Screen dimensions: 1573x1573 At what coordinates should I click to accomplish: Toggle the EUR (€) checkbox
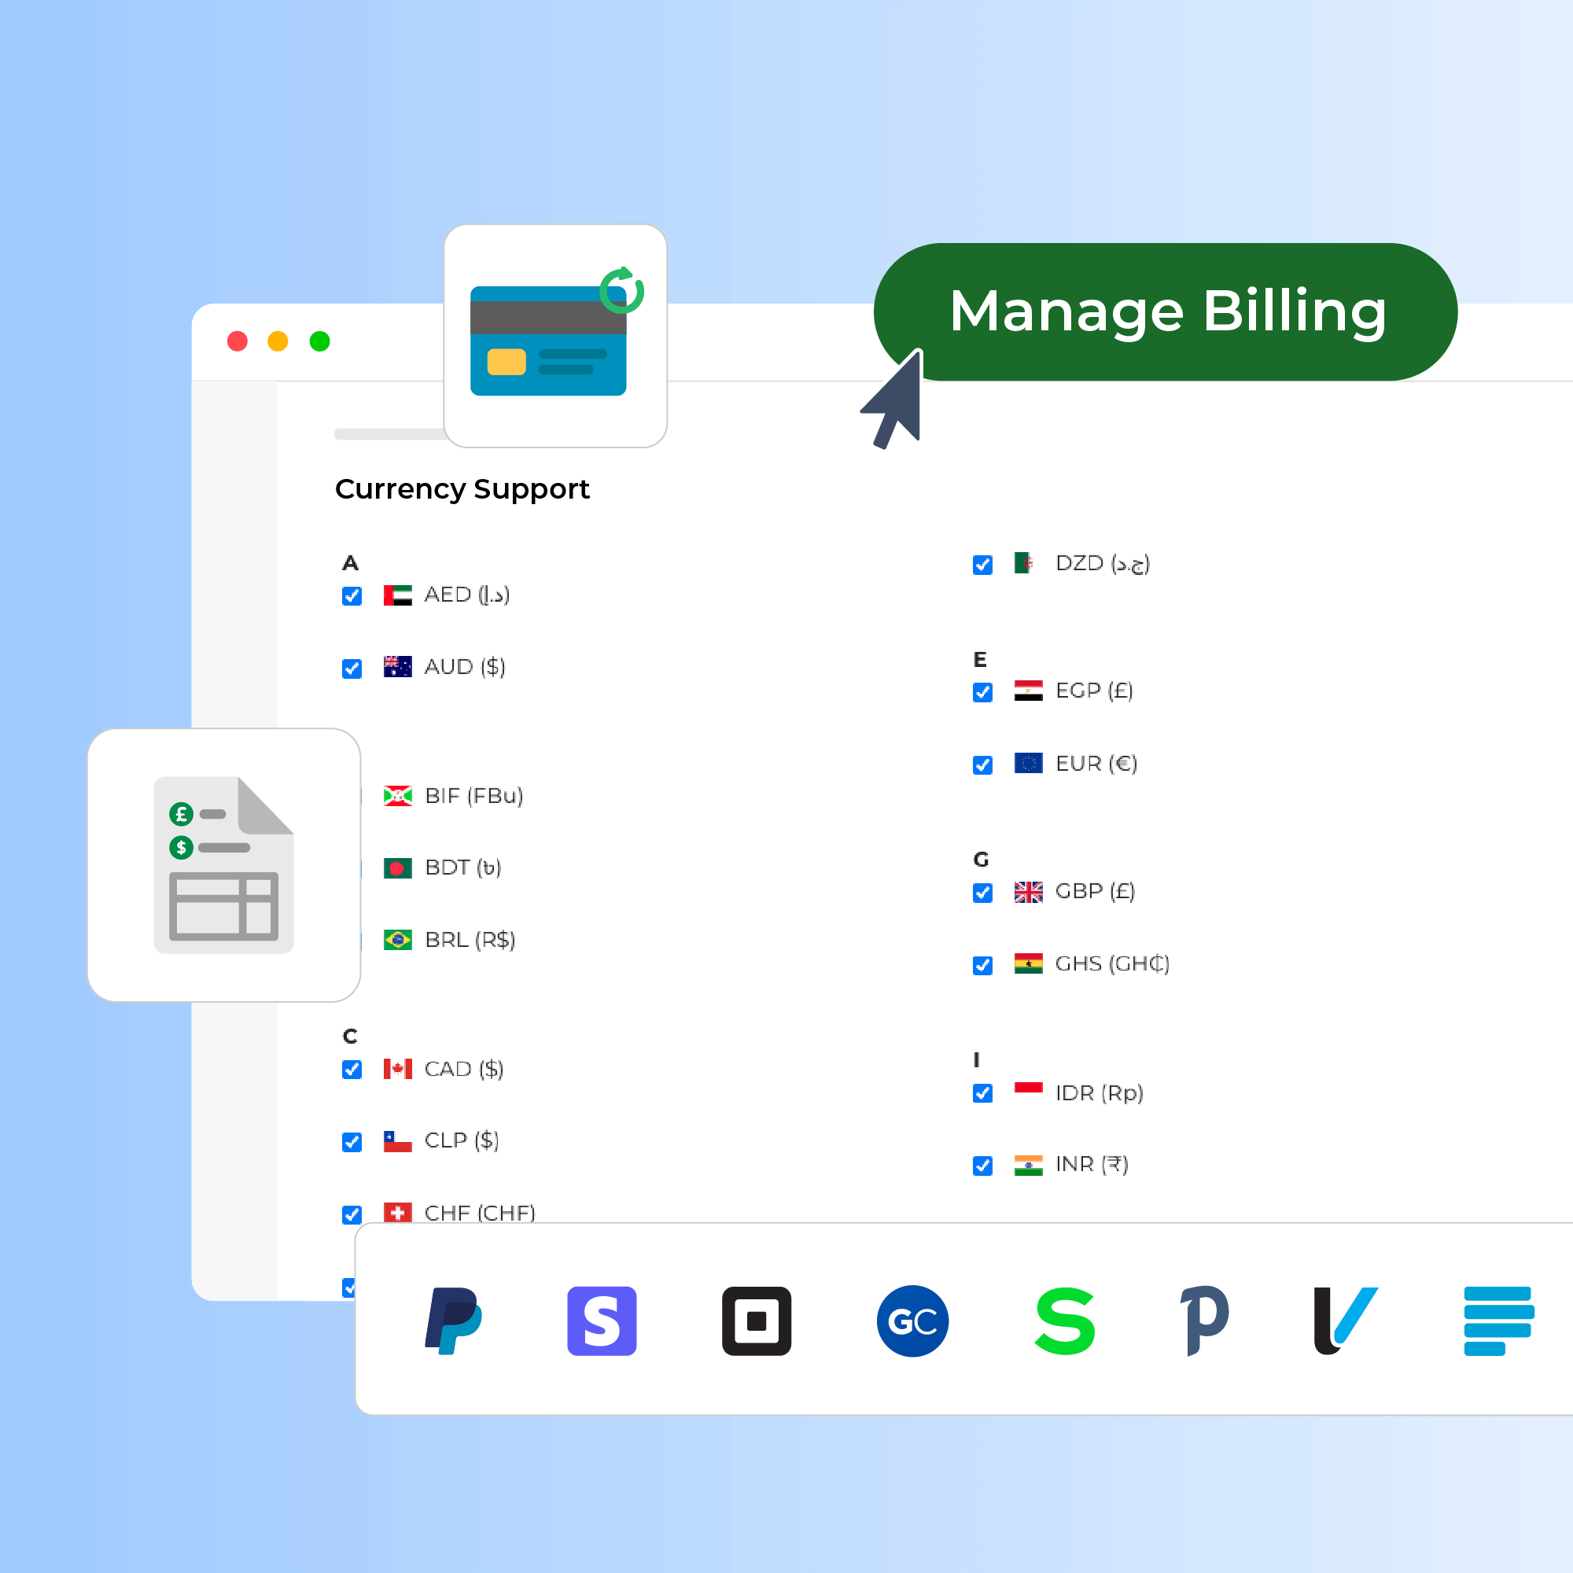click(982, 764)
